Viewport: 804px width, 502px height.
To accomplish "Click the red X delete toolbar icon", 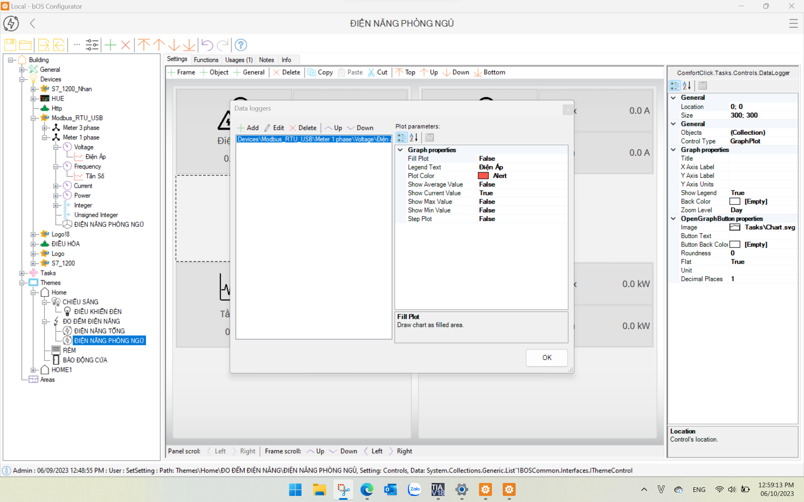I will pyautogui.click(x=125, y=45).
